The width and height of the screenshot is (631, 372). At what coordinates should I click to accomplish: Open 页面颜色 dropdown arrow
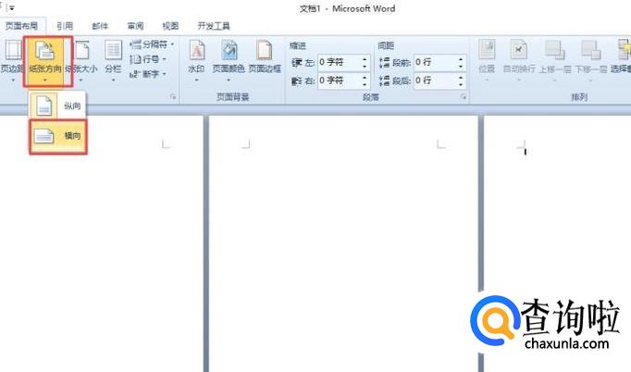[229, 81]
